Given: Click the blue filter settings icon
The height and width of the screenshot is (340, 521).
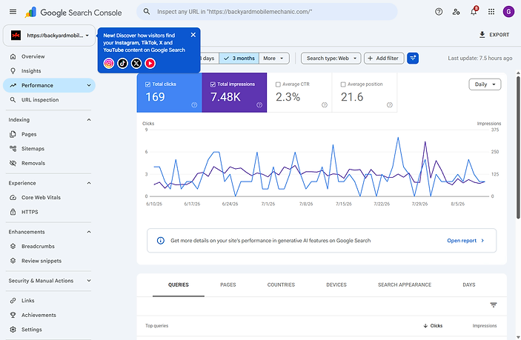Looking at the screenshot, I should point(413,59).
